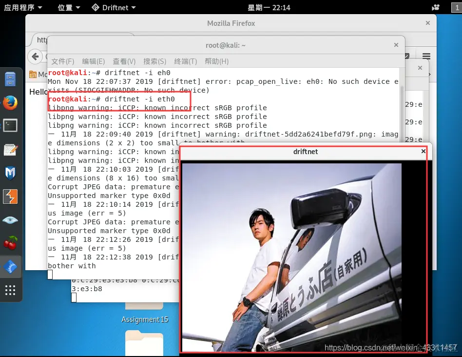Open Firefox hamburger menu
Viewport: 462px width, 357px height.
[x=426, y=56]
